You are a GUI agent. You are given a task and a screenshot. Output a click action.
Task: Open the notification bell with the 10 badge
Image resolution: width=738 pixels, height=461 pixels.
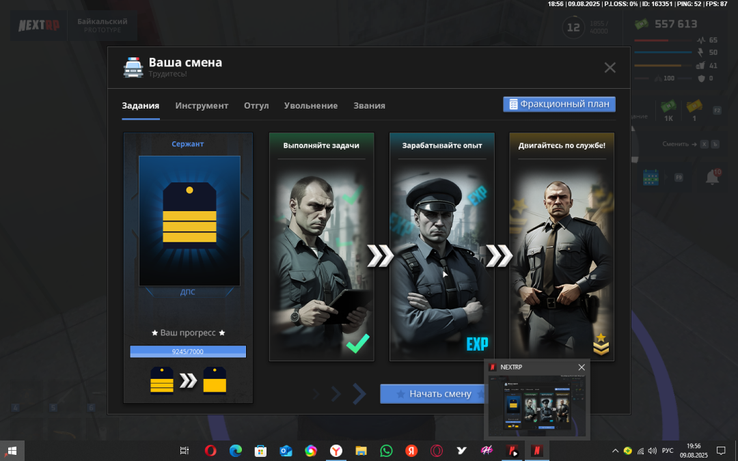pos(713,177)
